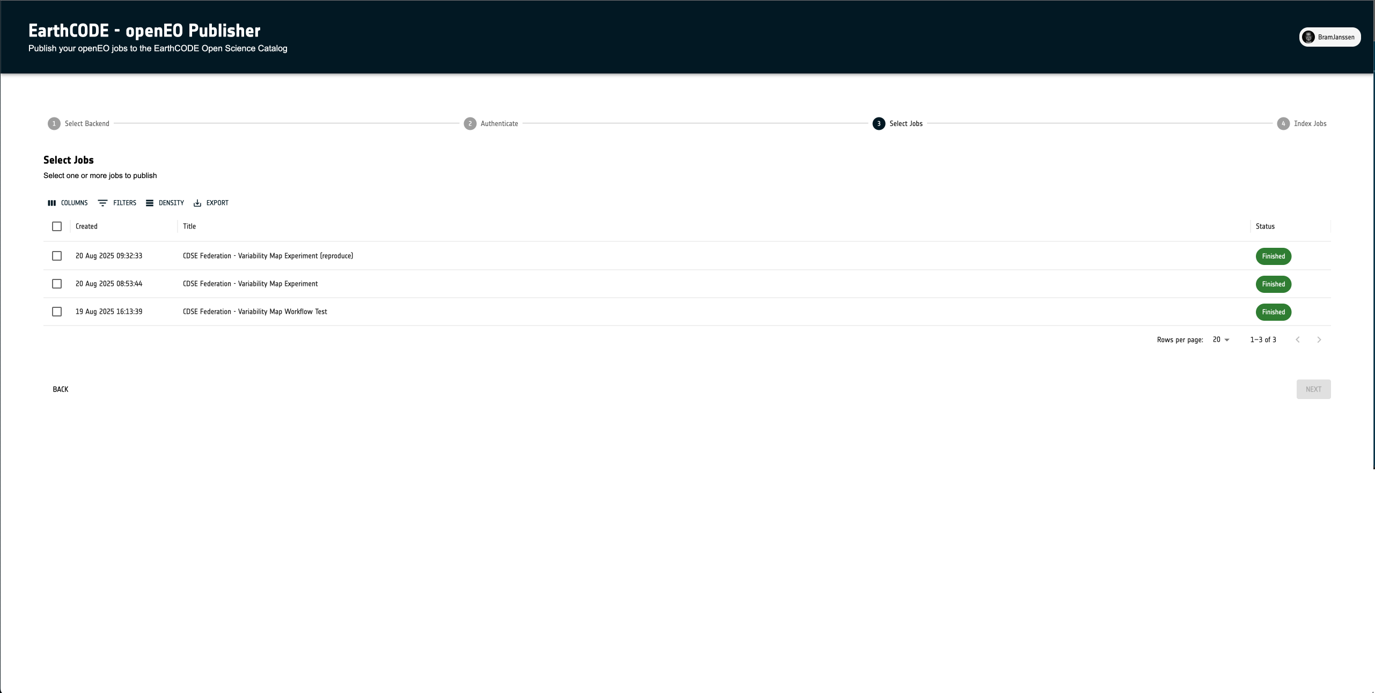The image size is (1375, 693).
Task: Click the step 4 Index Jobs circle
Action: pyautogui.click(x=1283, y=123)
